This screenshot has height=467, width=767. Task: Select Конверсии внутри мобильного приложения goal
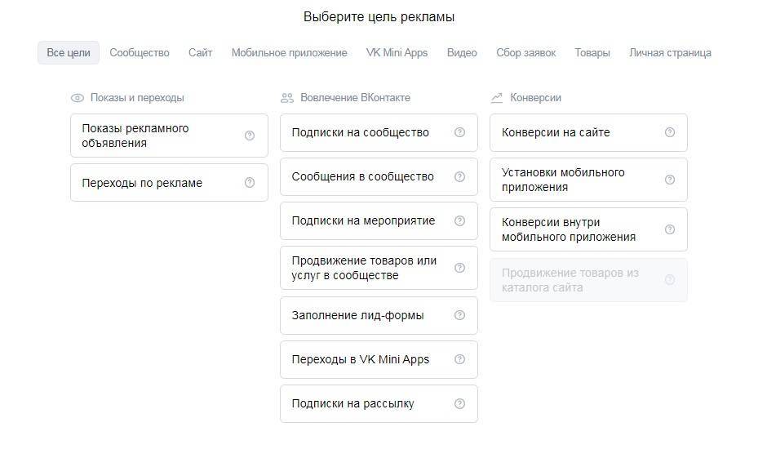point(571,229)
